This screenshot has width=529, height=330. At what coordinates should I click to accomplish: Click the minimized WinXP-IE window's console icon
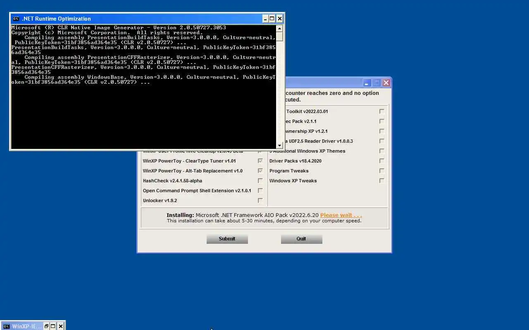tap(6, 326)
